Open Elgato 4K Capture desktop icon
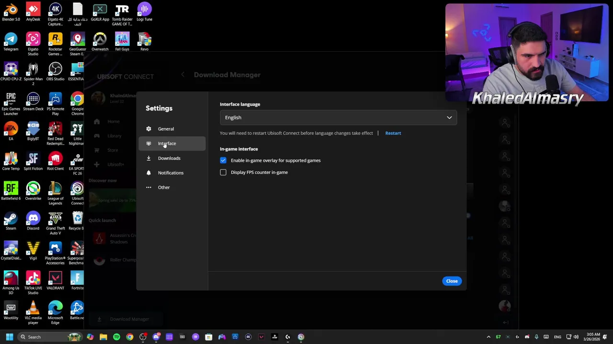Image resolution: width=613 pixels, height=344 pixels. [55, 14]
